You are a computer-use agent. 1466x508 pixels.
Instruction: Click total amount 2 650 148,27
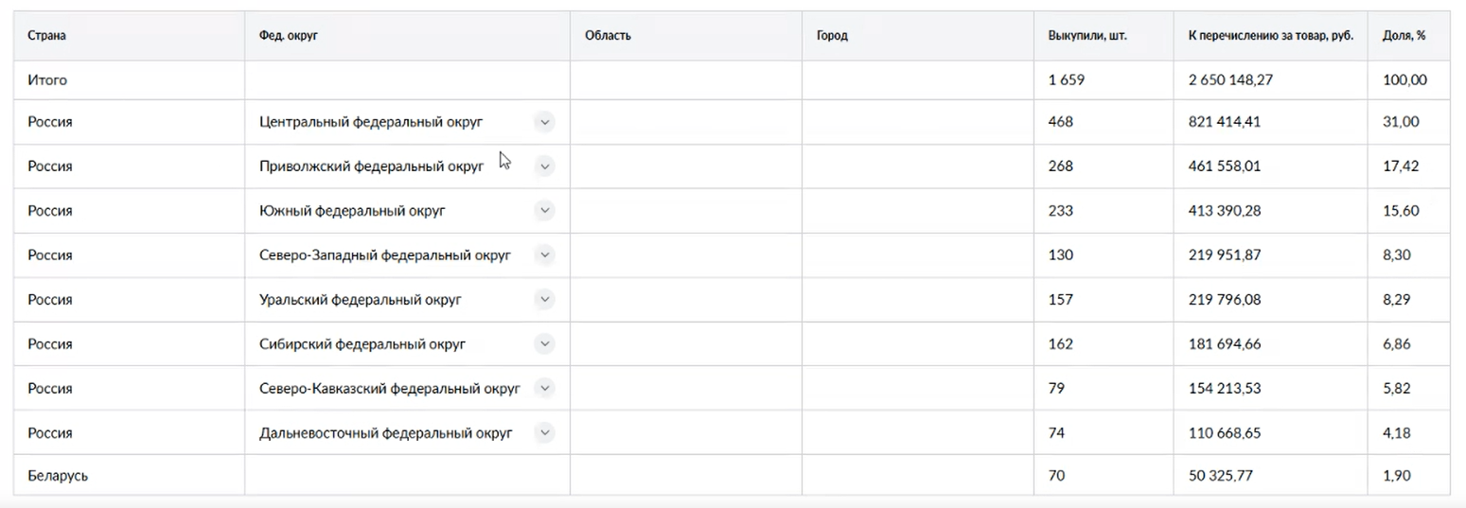(1230, 80)
